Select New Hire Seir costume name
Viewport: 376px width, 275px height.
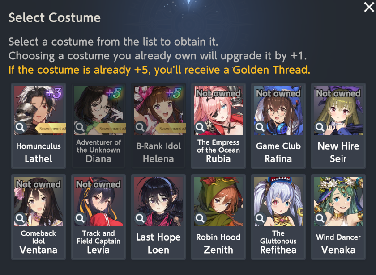(x=338, y=152)
